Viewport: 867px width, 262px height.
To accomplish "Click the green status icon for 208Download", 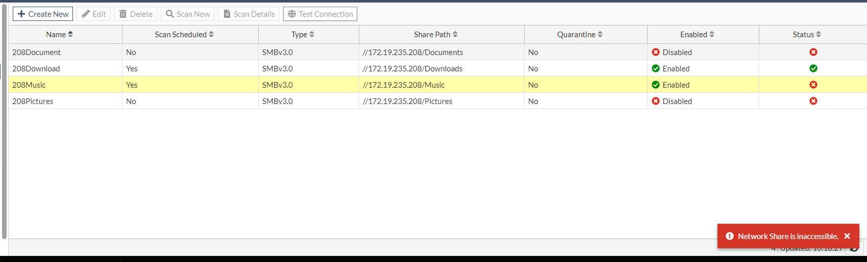I will tap(813, 68).
